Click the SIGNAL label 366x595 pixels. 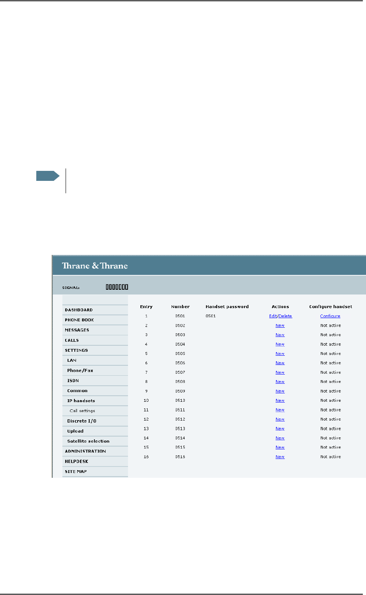(x=71, y=288)
